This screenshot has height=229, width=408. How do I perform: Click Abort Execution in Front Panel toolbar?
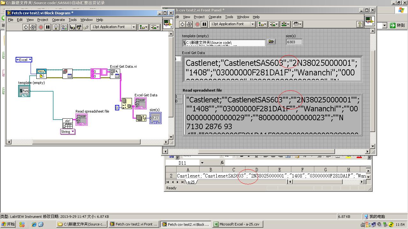(197, 24)
